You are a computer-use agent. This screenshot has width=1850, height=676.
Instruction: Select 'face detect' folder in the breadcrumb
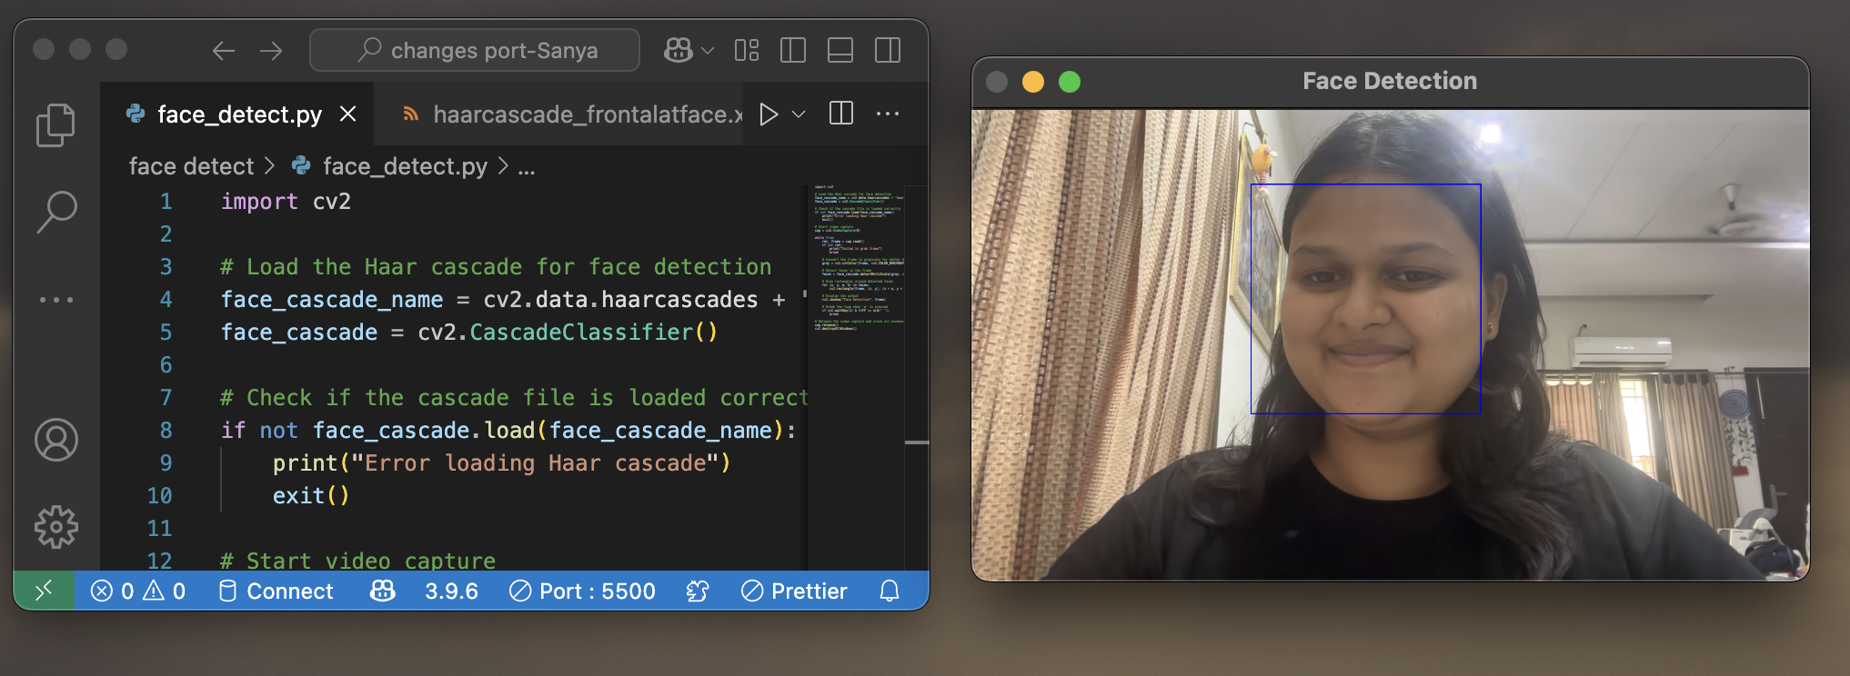pyautogui.click(x=191, y=166)
